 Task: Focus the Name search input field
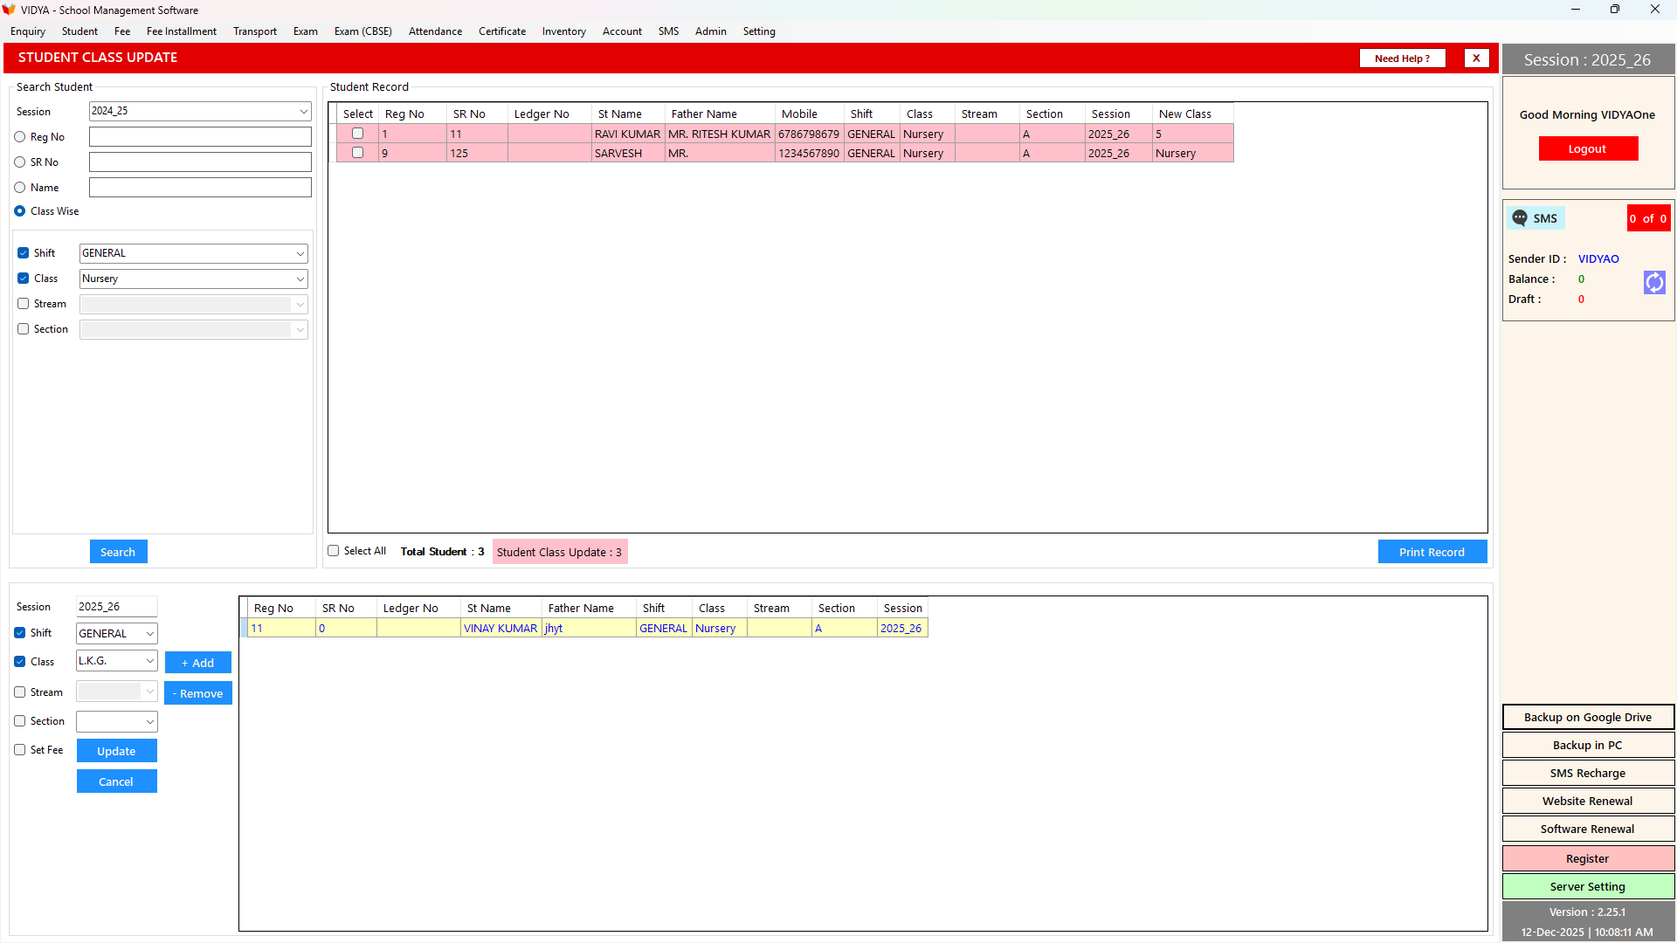click(x=200, y=188)
